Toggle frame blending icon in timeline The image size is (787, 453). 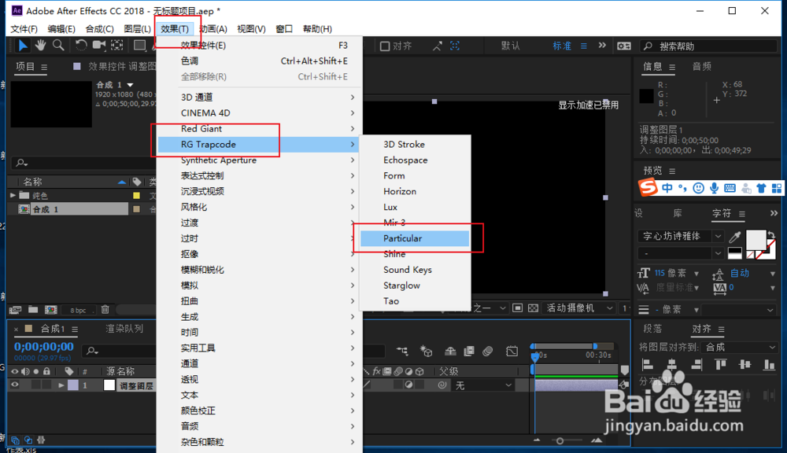tap(469, 352)
